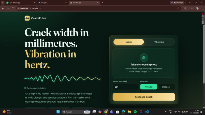Click the Windows taskbar Search box

pos(76,112)
